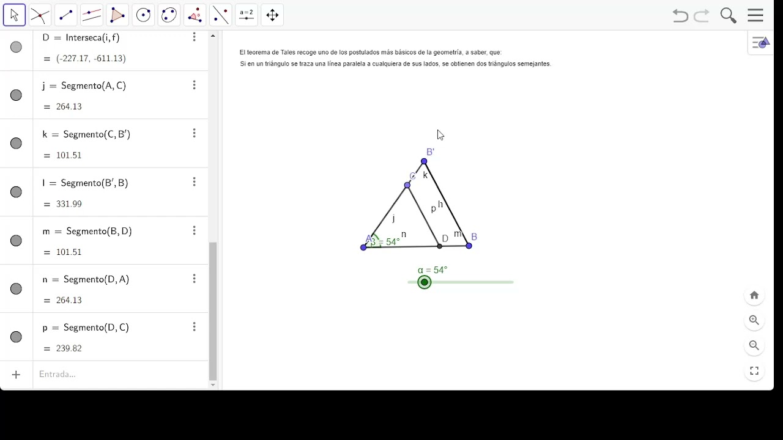783x440 pixels.
Task: Open options menu for l = Segmento(B', B)
Action: point(195,182)
